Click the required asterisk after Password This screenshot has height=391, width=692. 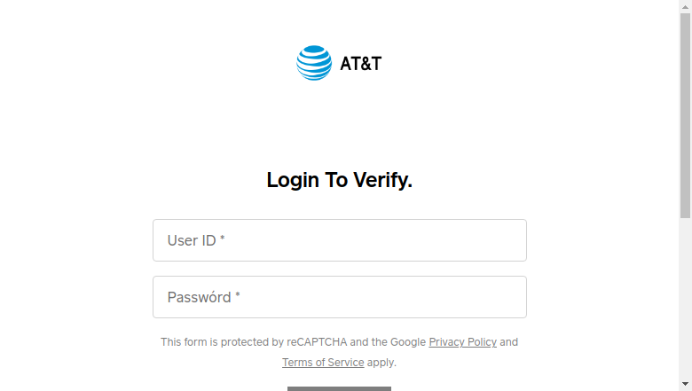click(238, 295)
